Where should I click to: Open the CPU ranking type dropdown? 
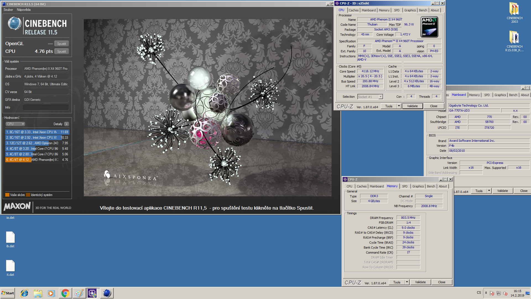point(15,124)
